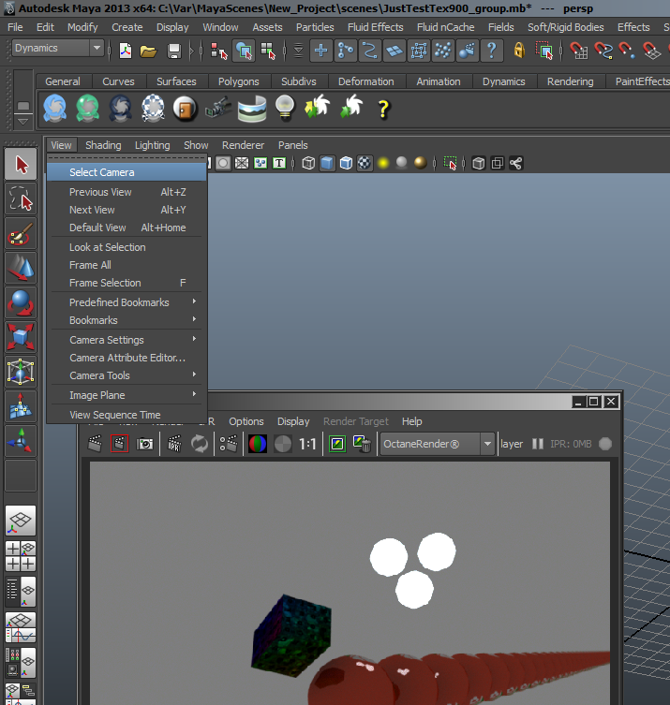Image resolution: width=670 pixels, height=705 pixels.
Task: Click View Sequence Time entry
Action: point(127,415)
